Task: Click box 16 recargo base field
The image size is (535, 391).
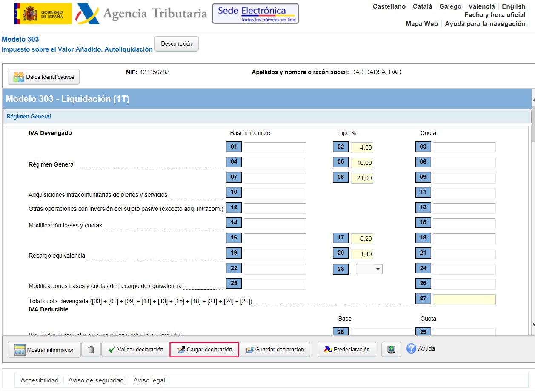Action: (x=275, y=239)
